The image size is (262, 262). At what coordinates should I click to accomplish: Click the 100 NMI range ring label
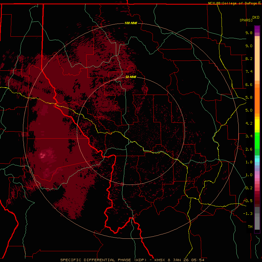(131, 23)
